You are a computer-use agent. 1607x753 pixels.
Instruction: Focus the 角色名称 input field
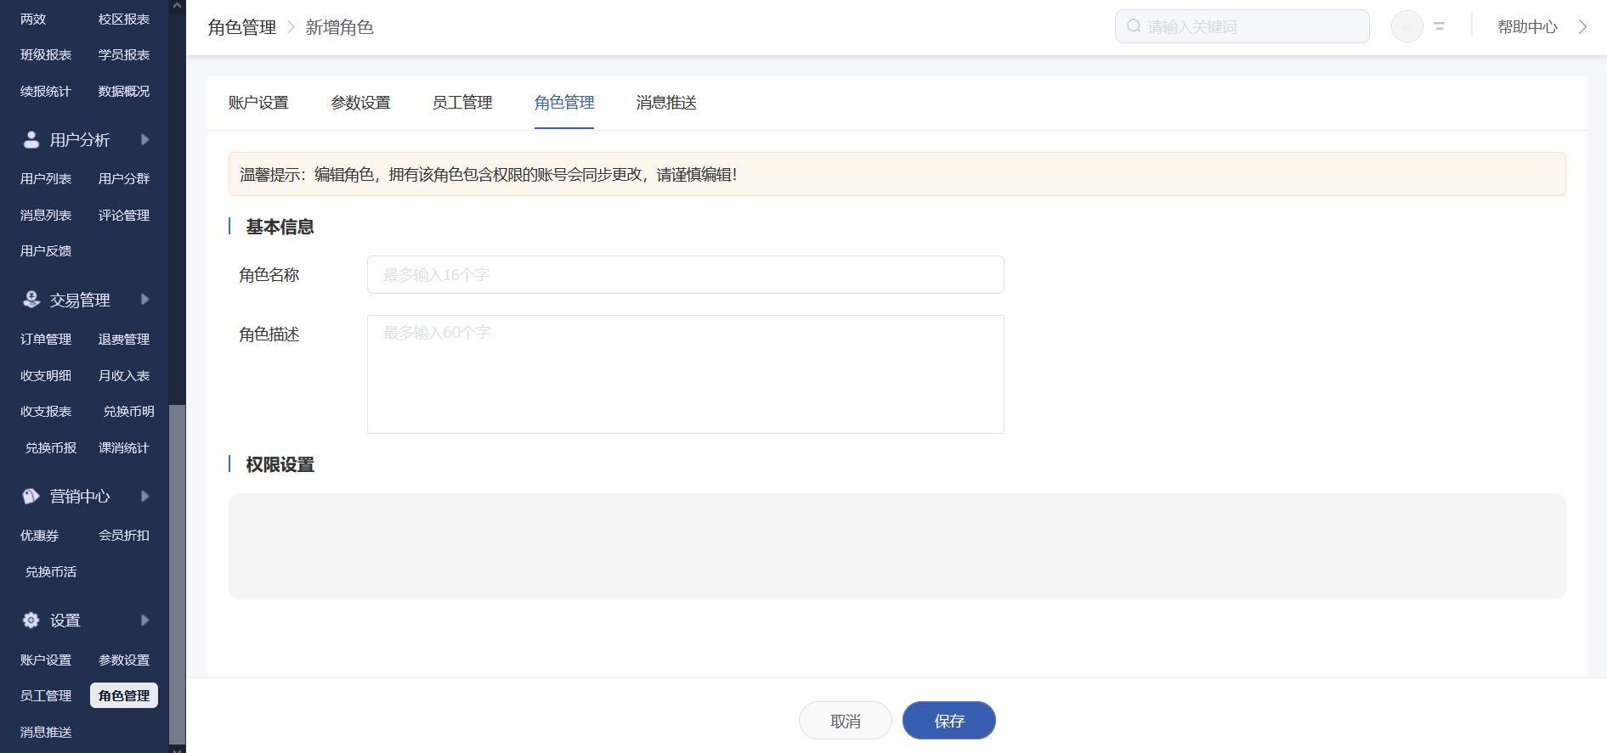point(686,275)
